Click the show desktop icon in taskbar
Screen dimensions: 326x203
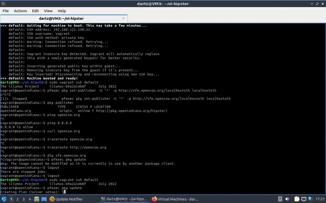pos(44,199)
